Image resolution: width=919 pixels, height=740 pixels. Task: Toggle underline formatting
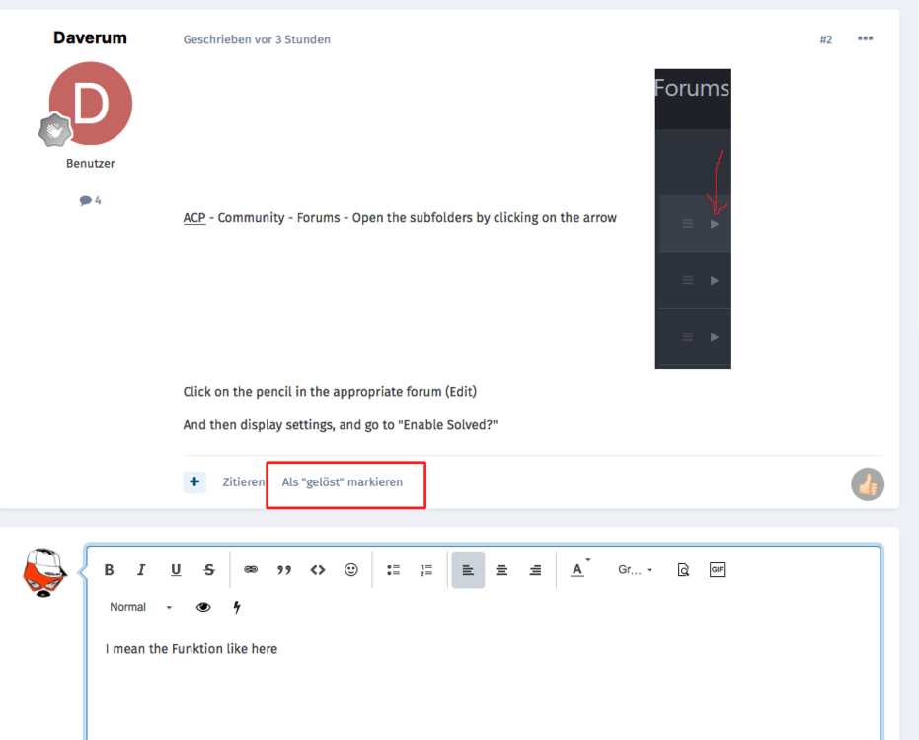tap(176, 570)
